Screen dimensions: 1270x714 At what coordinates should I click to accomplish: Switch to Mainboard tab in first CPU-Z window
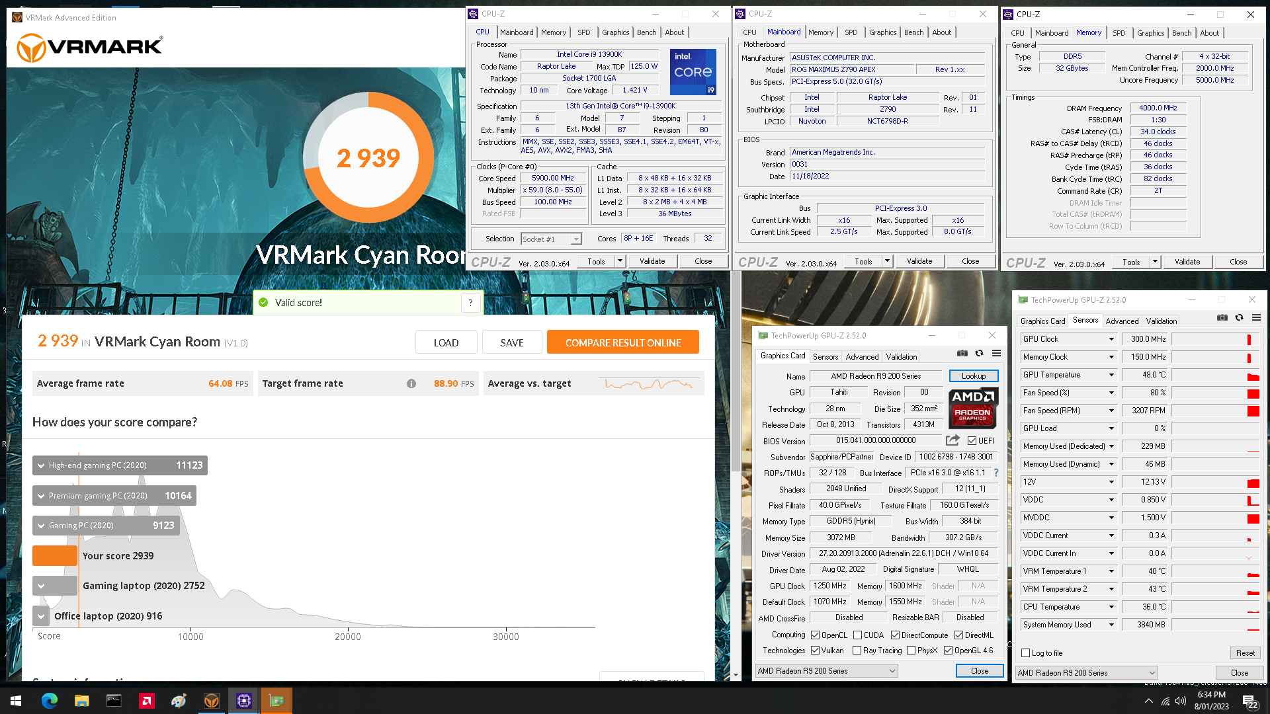click(x=517, y=32)
